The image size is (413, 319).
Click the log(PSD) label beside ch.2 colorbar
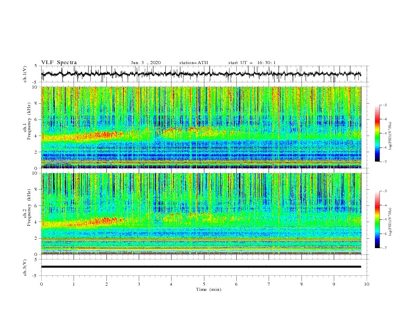pos(390,222)
